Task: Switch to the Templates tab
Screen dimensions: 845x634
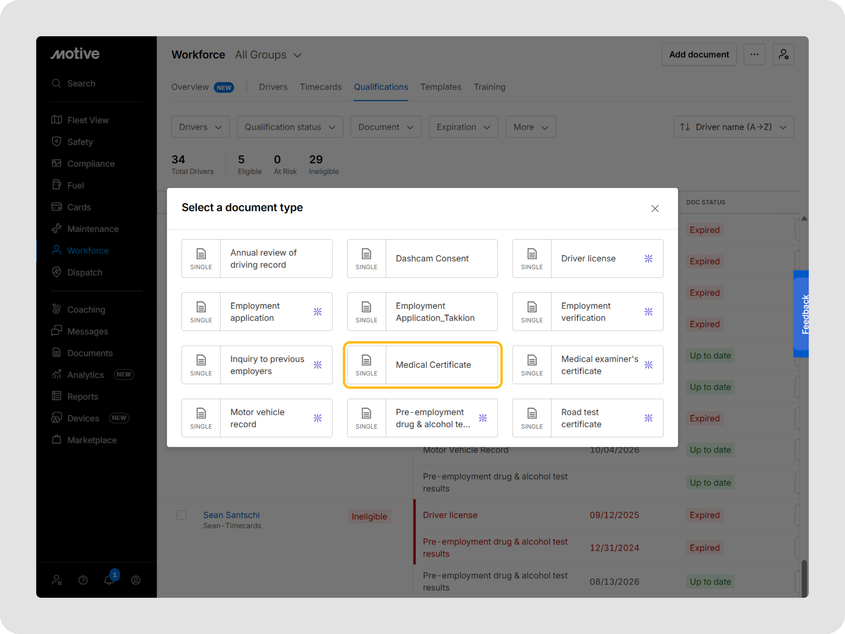Action: 440,87
